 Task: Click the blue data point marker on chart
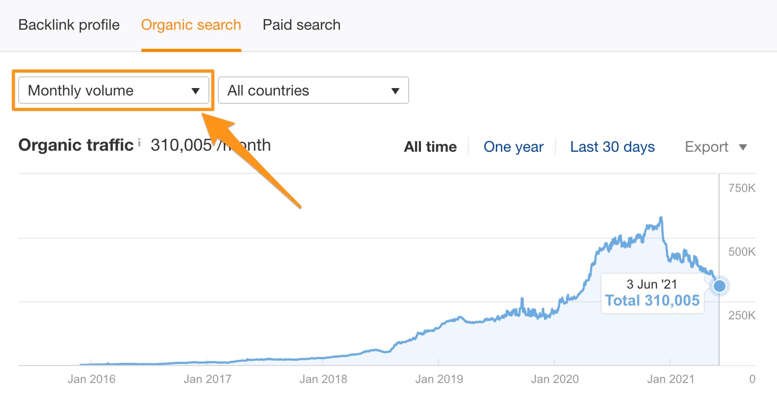click(x=719, y=286)
